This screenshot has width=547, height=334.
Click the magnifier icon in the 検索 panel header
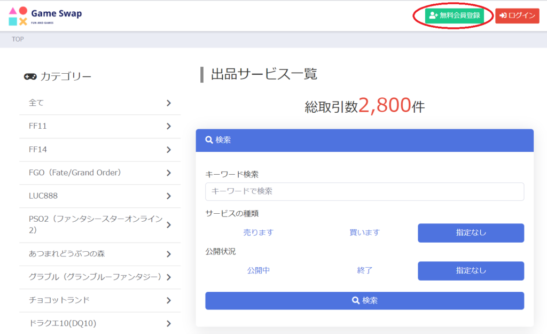coord(209,140)
